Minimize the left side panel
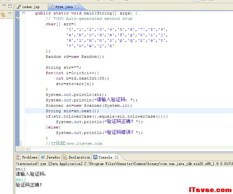 pos(4,5)
